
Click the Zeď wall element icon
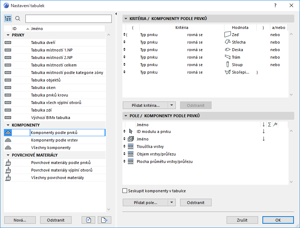coord(227,35)
